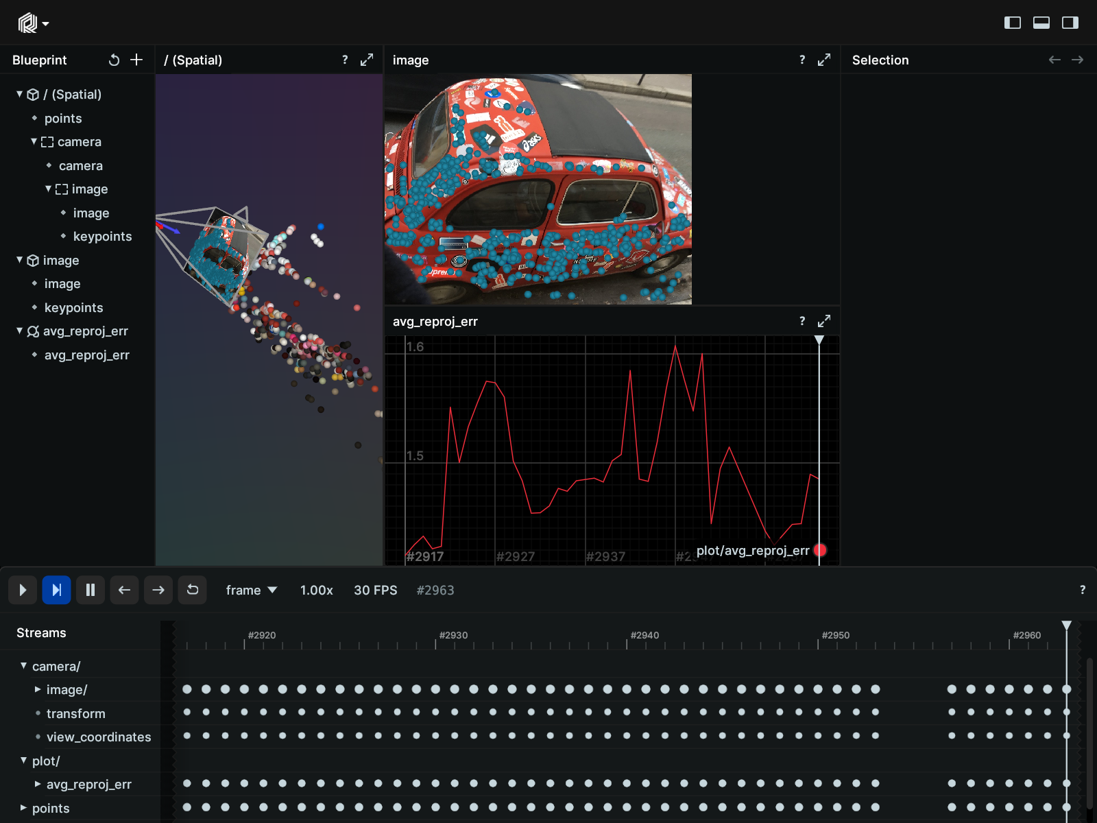Collapse the image view tree node

point(20,260)
